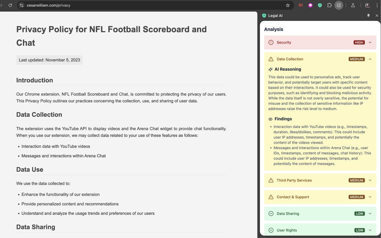Open the site information icon in the address bar

(x=21, y=5)
